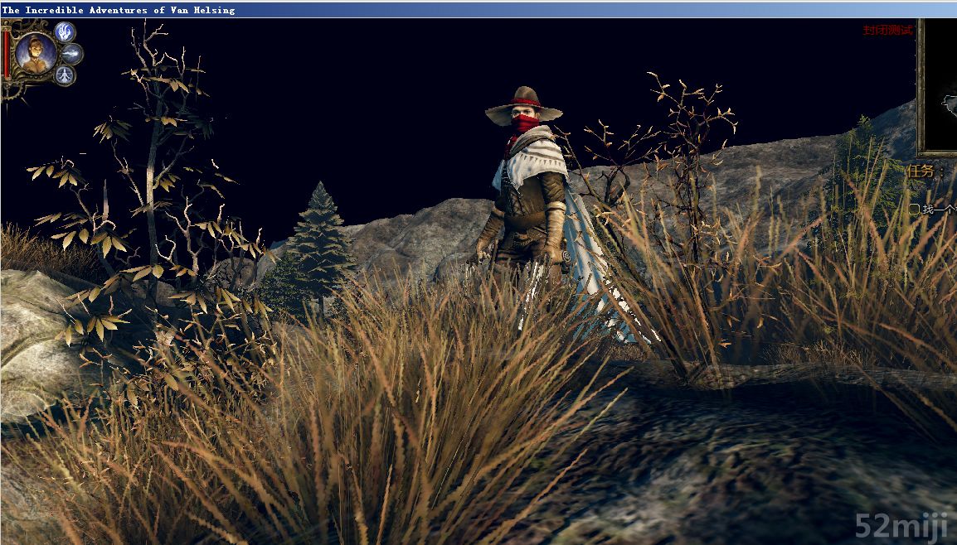Click the 任务 quest header
Image resolution: width=957 pixels, height=545 pixels.
coord(921,171)
